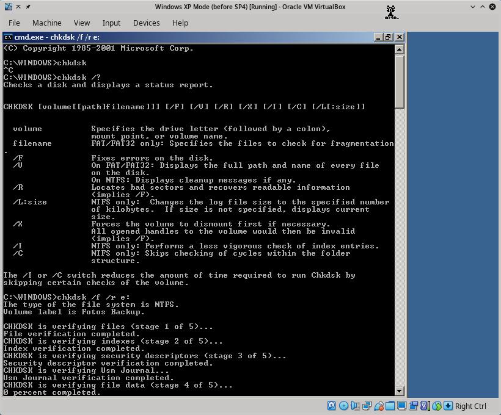Image resolution: width=501 pixels, height=415 pixels.
Task: Maximize the VirtualBox window
Action: (483, 7)
